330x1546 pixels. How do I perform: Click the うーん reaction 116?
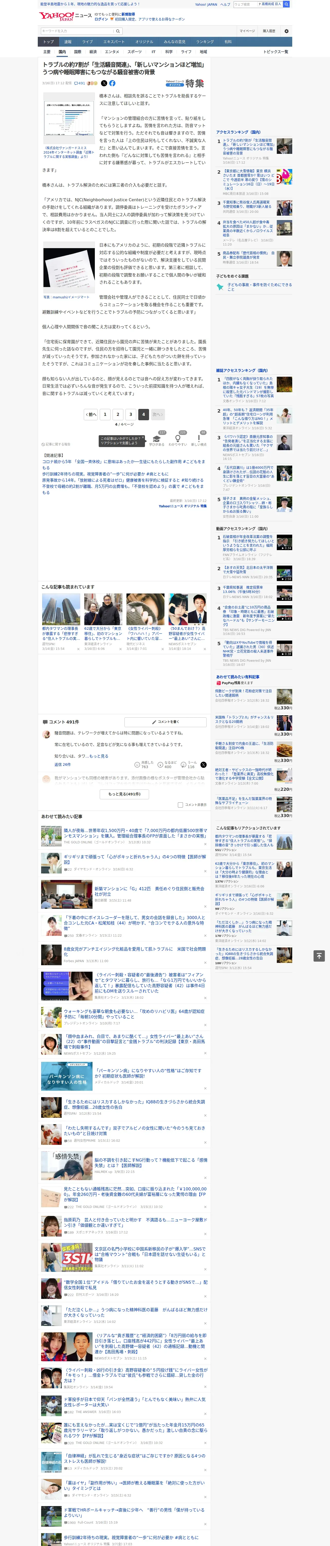189,764
